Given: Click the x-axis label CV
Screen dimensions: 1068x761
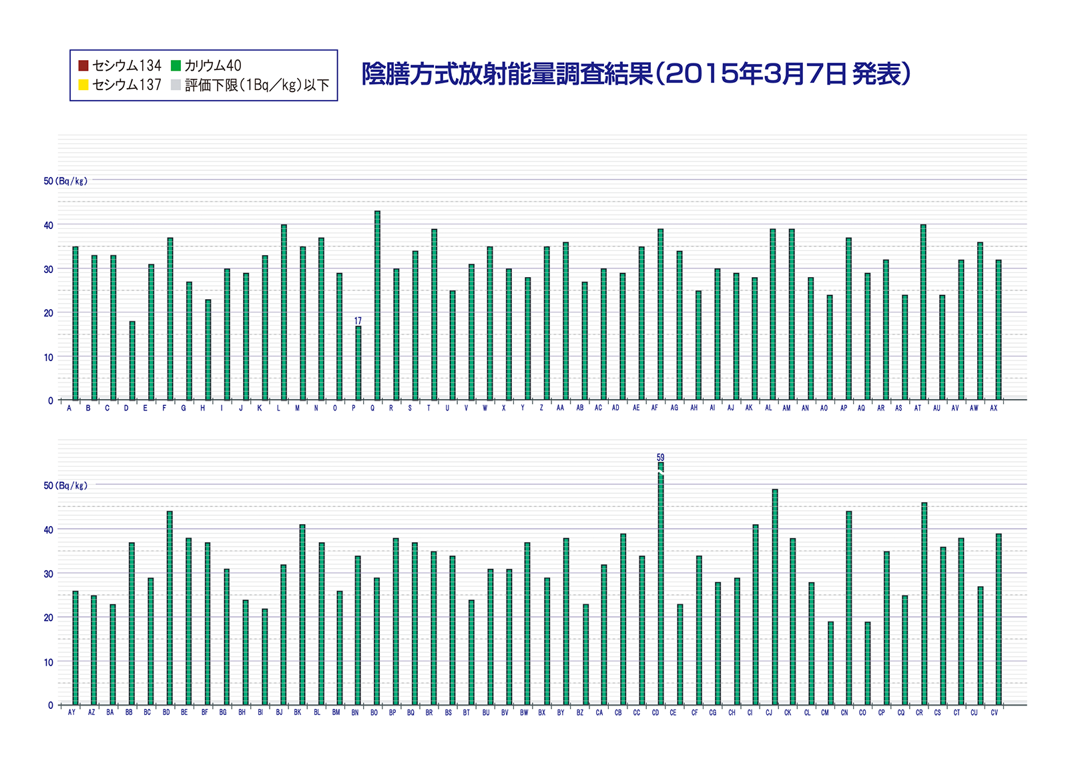Looking at the screenshot, I should pyautogui.click(x=995, y=712).
